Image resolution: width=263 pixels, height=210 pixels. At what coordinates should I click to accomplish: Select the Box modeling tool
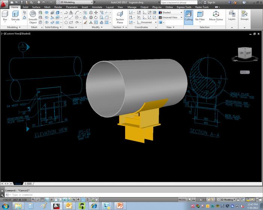click(5, 16)
